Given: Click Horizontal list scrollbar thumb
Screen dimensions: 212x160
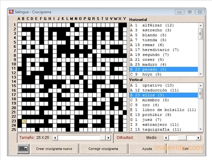Looking at the screenshot, I should click(x=200, y=34).
